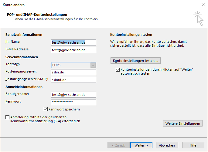This screenshot has width=208, height=152.
Task: Focus the Ihr Name input field
Action: point(73,42)
